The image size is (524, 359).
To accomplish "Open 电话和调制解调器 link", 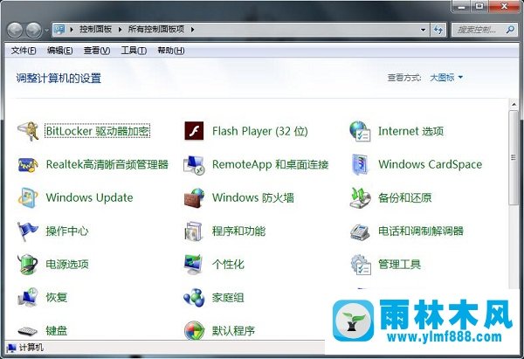I will 421,231.
